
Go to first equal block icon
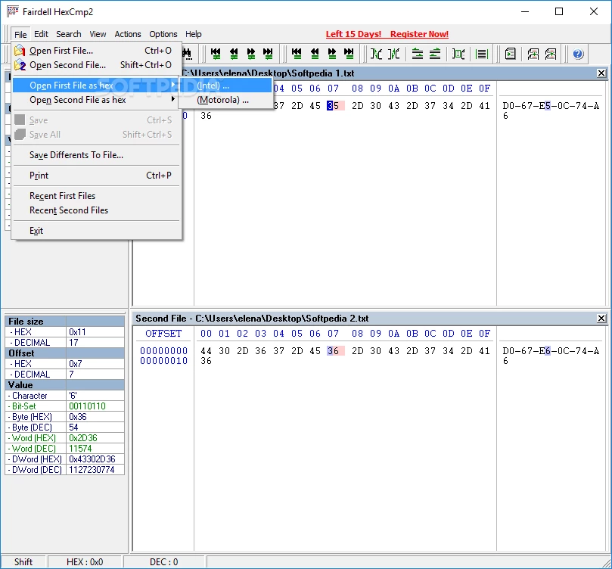coord(297,54)
